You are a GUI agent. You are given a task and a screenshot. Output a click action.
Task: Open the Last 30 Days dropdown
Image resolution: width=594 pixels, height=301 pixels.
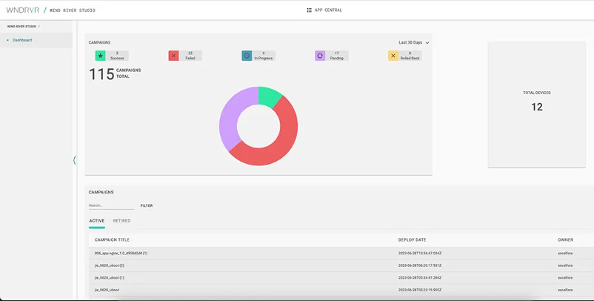click(413, 43)
